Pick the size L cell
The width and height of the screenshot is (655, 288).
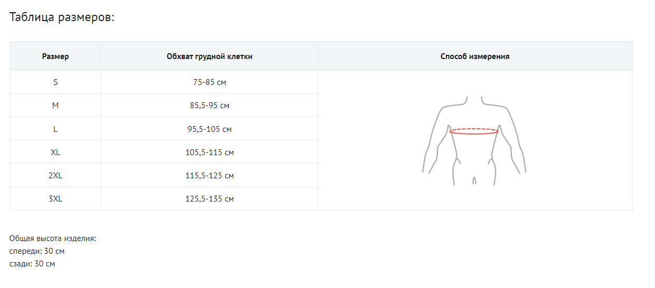(x=55, y=129)
